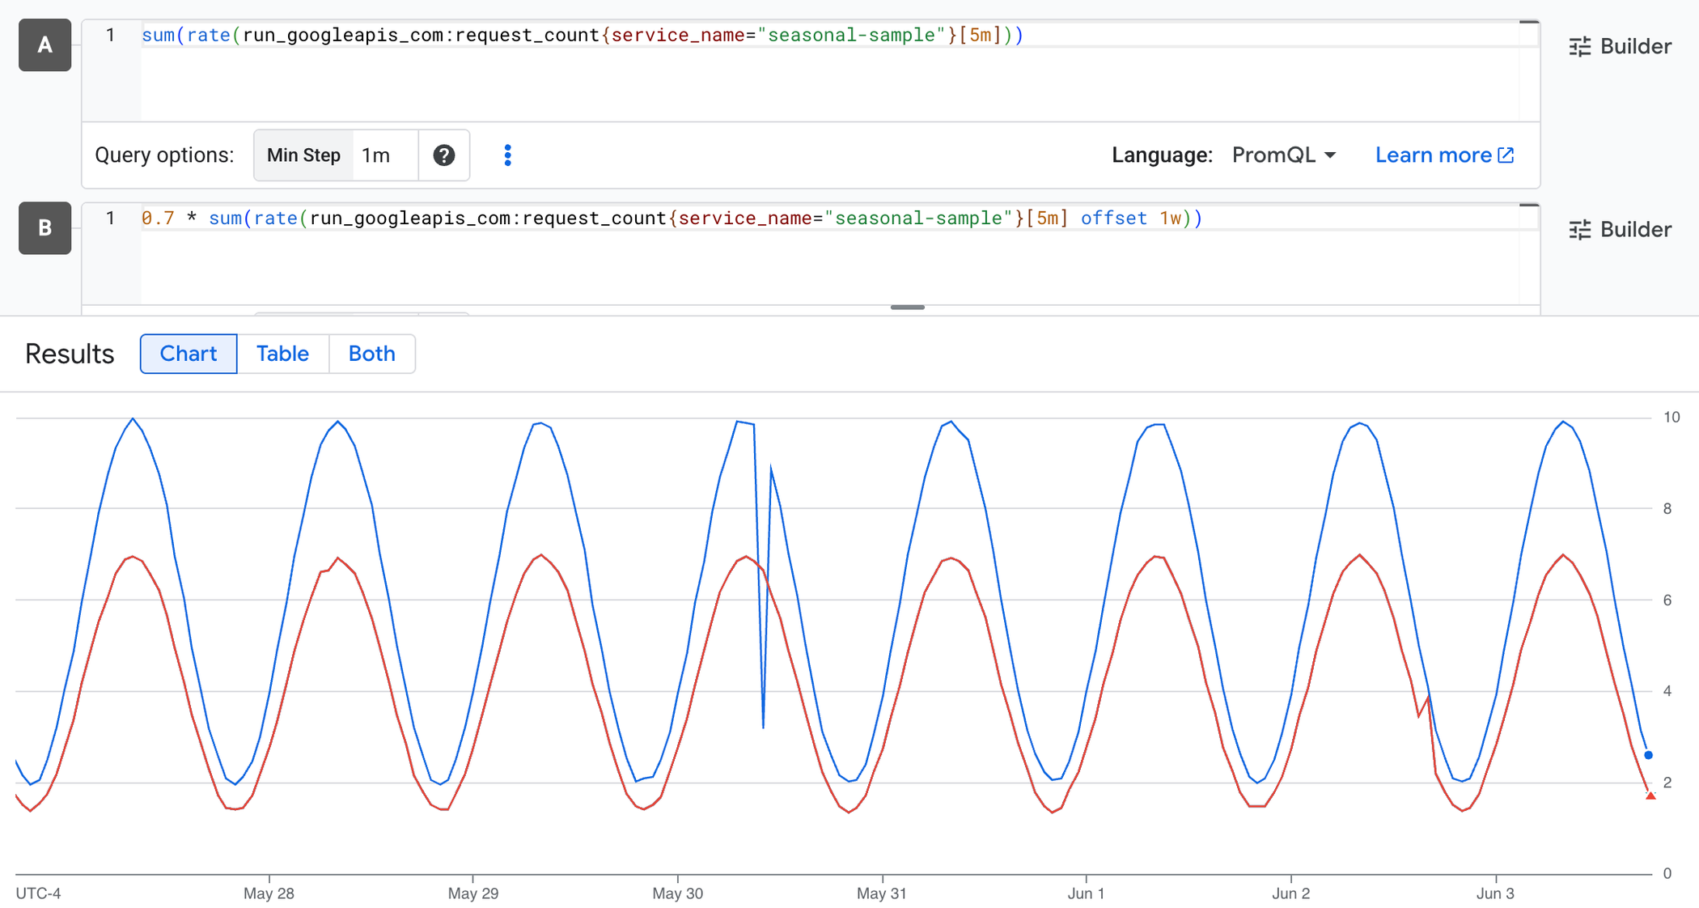Click the query A label badge
The height and width of the screenshot is (908, 1699).
coord(45,45)
